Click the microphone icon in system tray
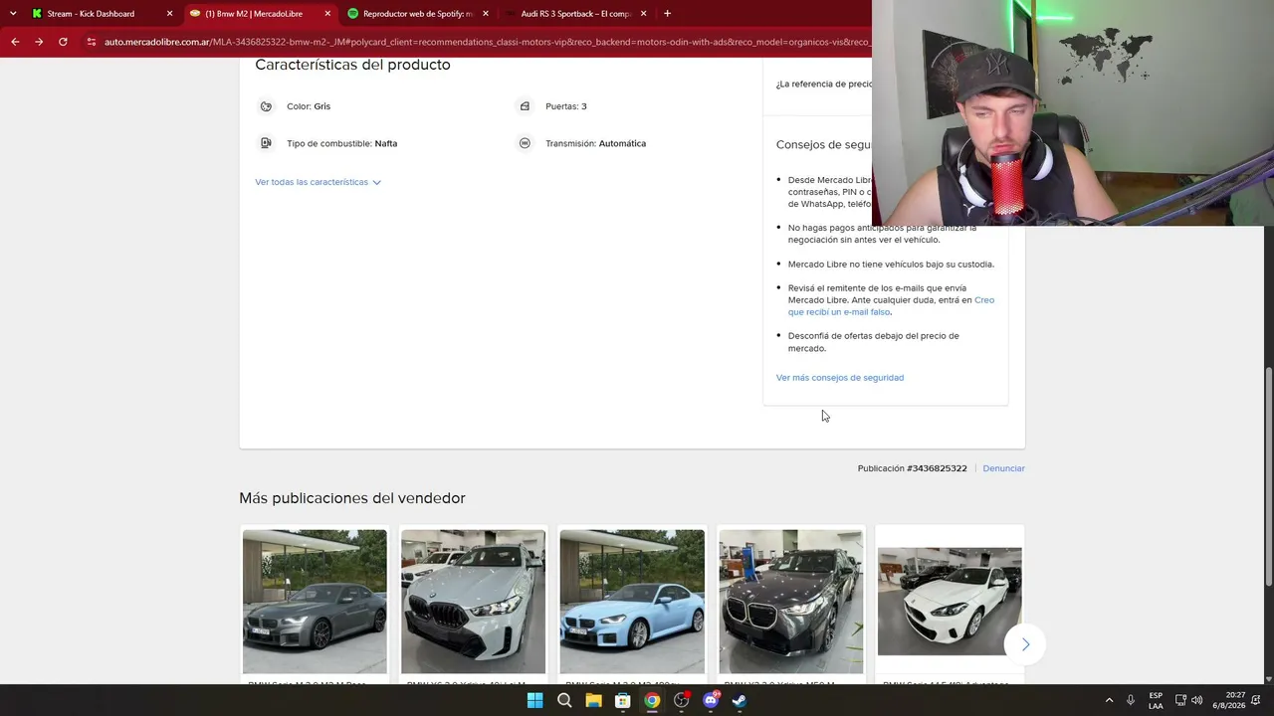This screenshot has width=1274, height=716. coord(1131,700)
